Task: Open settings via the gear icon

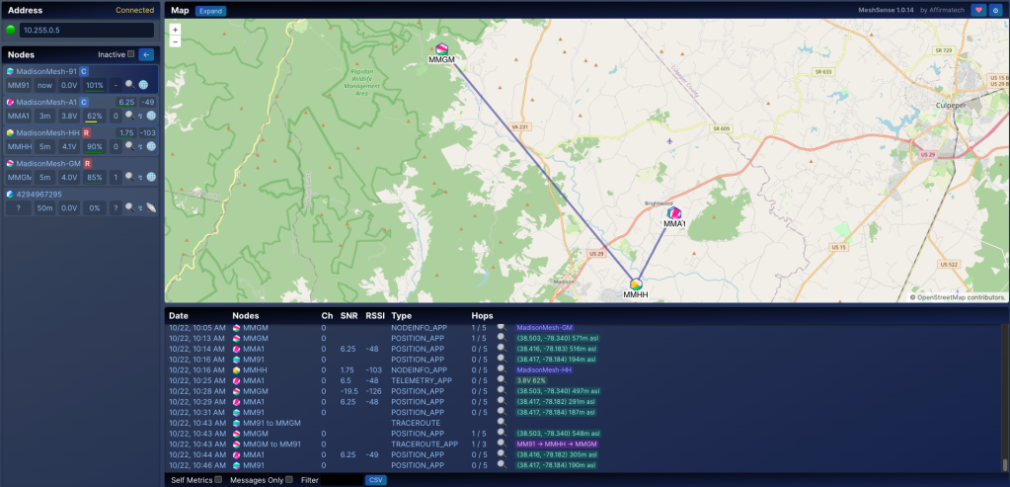Action: (x=996, y=10)
